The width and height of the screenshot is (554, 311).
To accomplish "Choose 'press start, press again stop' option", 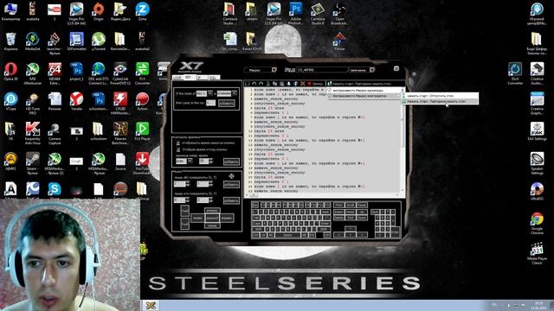I will click(440, 101).
